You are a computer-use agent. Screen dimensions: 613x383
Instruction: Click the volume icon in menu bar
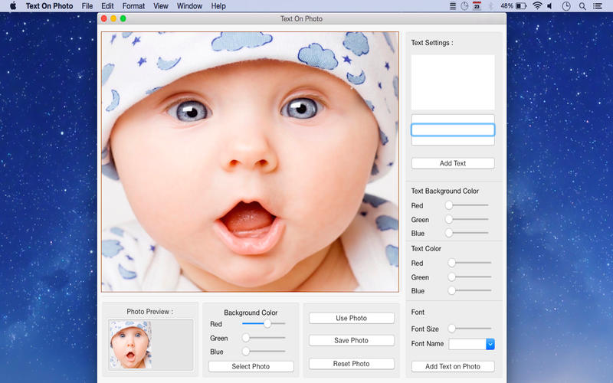coord(550,6)
